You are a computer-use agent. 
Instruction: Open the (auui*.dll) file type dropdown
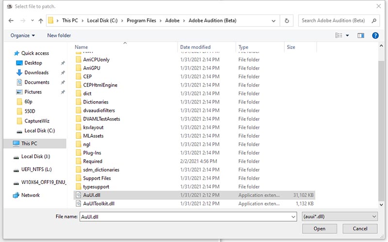(339, 216)
